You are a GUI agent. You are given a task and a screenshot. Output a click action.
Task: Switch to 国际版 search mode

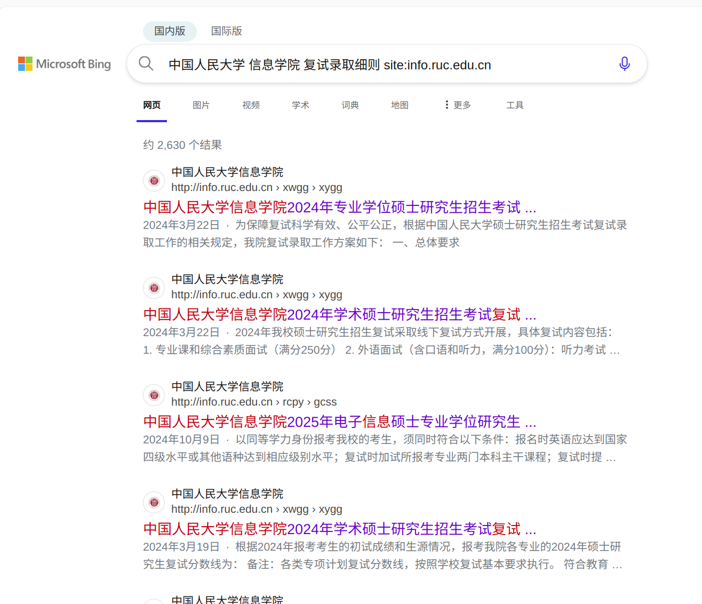pyautogui.click(x=227, y=31)
